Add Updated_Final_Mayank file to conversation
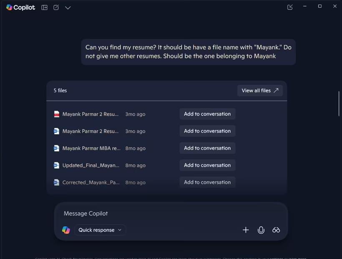The image size is (342, 259). [207, 165]
